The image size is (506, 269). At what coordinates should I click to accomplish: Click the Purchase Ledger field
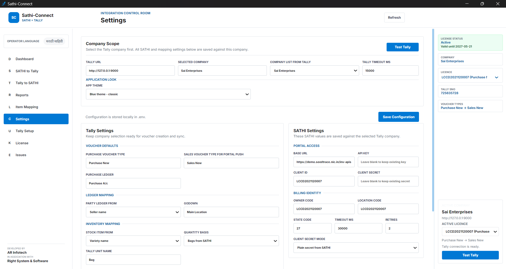(x=133, y=183)
